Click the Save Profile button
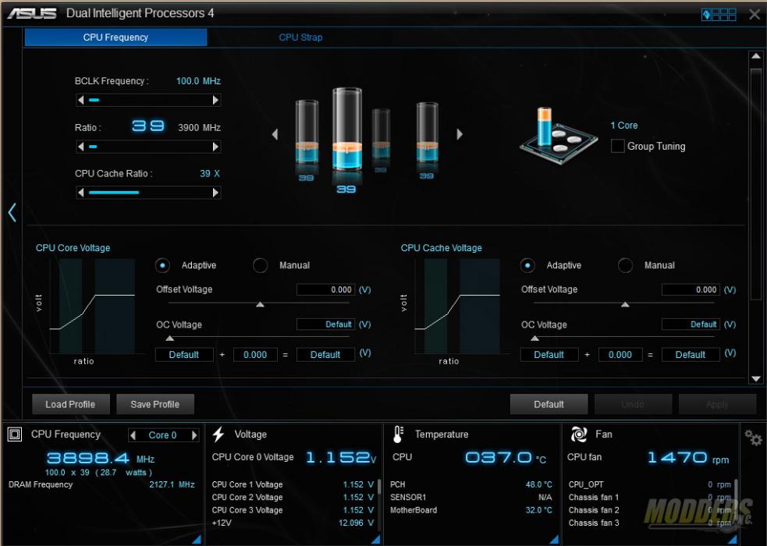The width and height of the screenshot is (767, 546). (x=155, y=404)
